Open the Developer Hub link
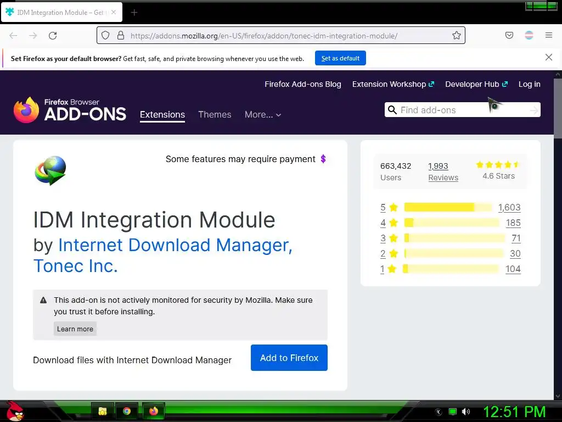This screenshot has height=422, width=562. point(476,84)
